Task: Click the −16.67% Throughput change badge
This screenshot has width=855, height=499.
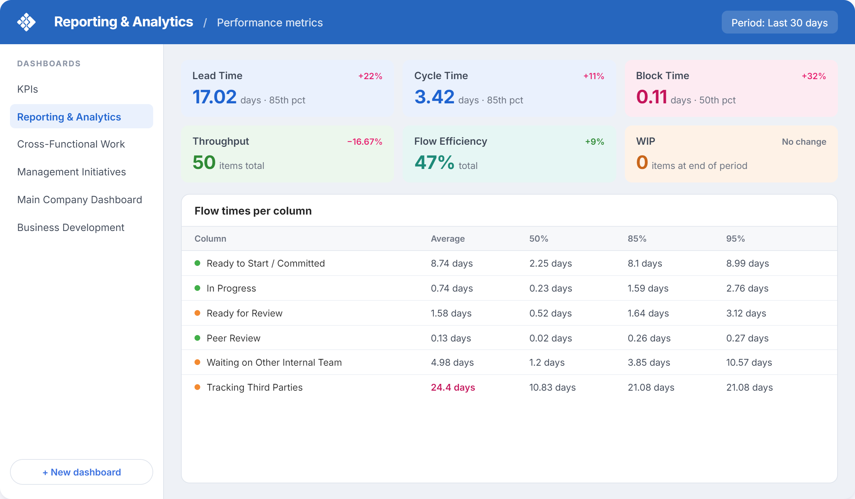Action: (364, 142)
